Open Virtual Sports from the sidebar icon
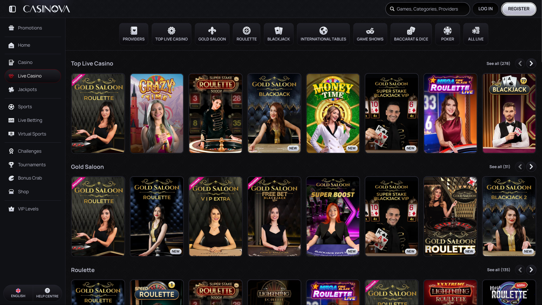 coord(11,134)
